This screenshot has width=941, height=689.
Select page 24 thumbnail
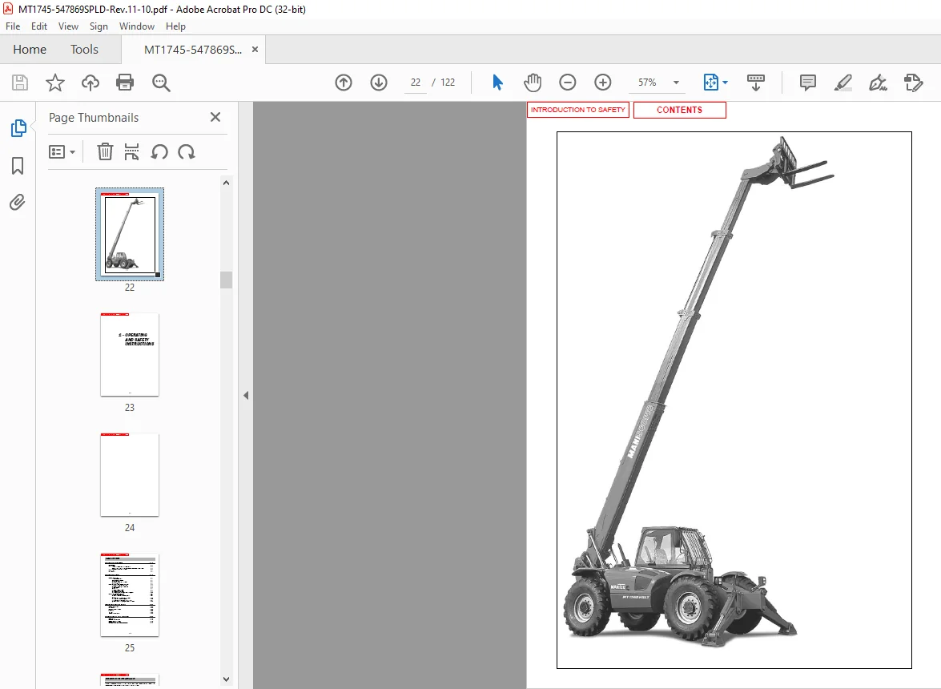pyautogui.click(x=130, y=474)
